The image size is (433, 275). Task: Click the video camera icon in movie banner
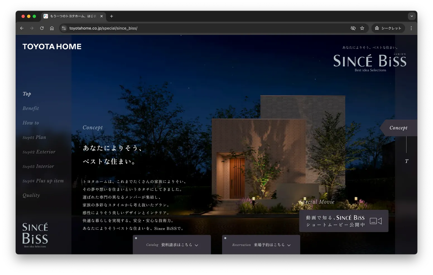point(376,221)
